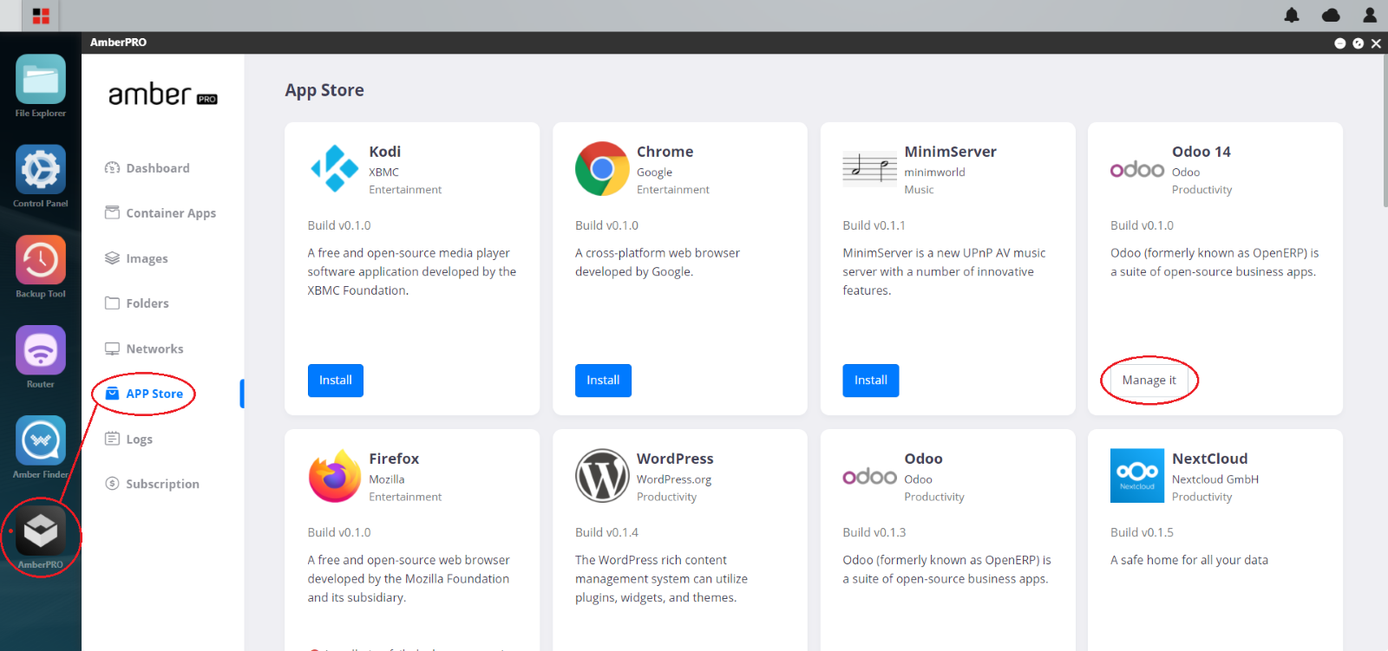The height and width of the screenshot is (651, 1388).
Task: Open File Explorer from the dock
Action: tap(40, 80)
